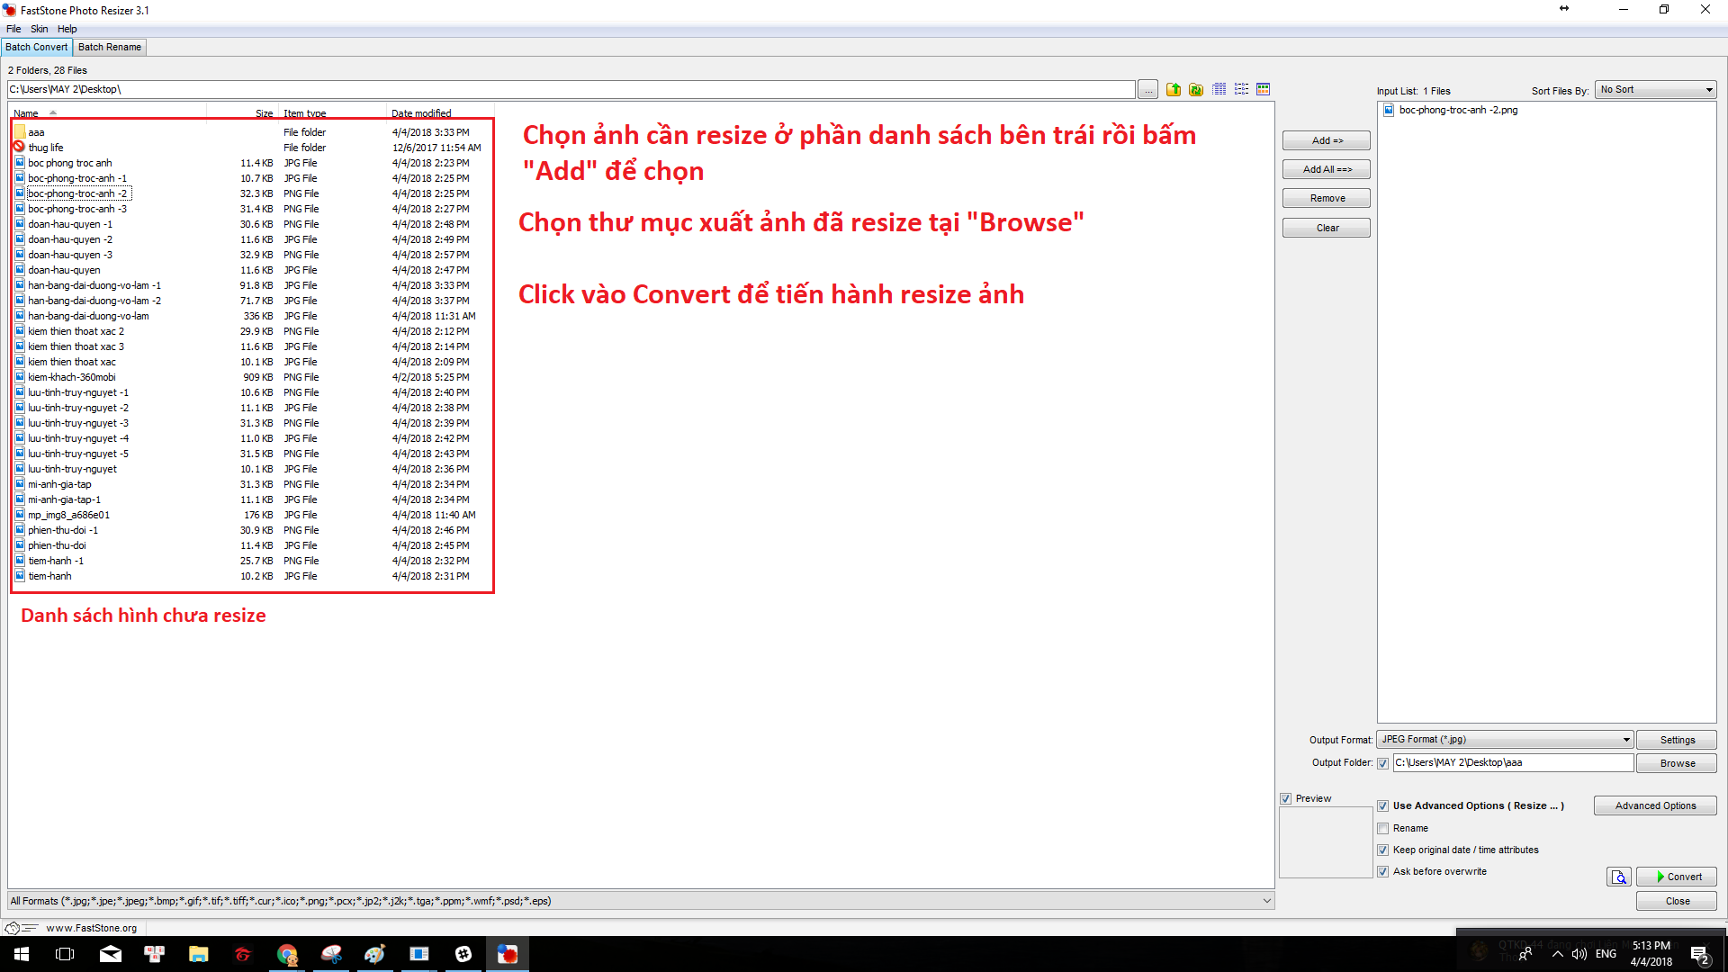Open blue news app in taskbar
The image size is (1728, 972).
(419, 954)
